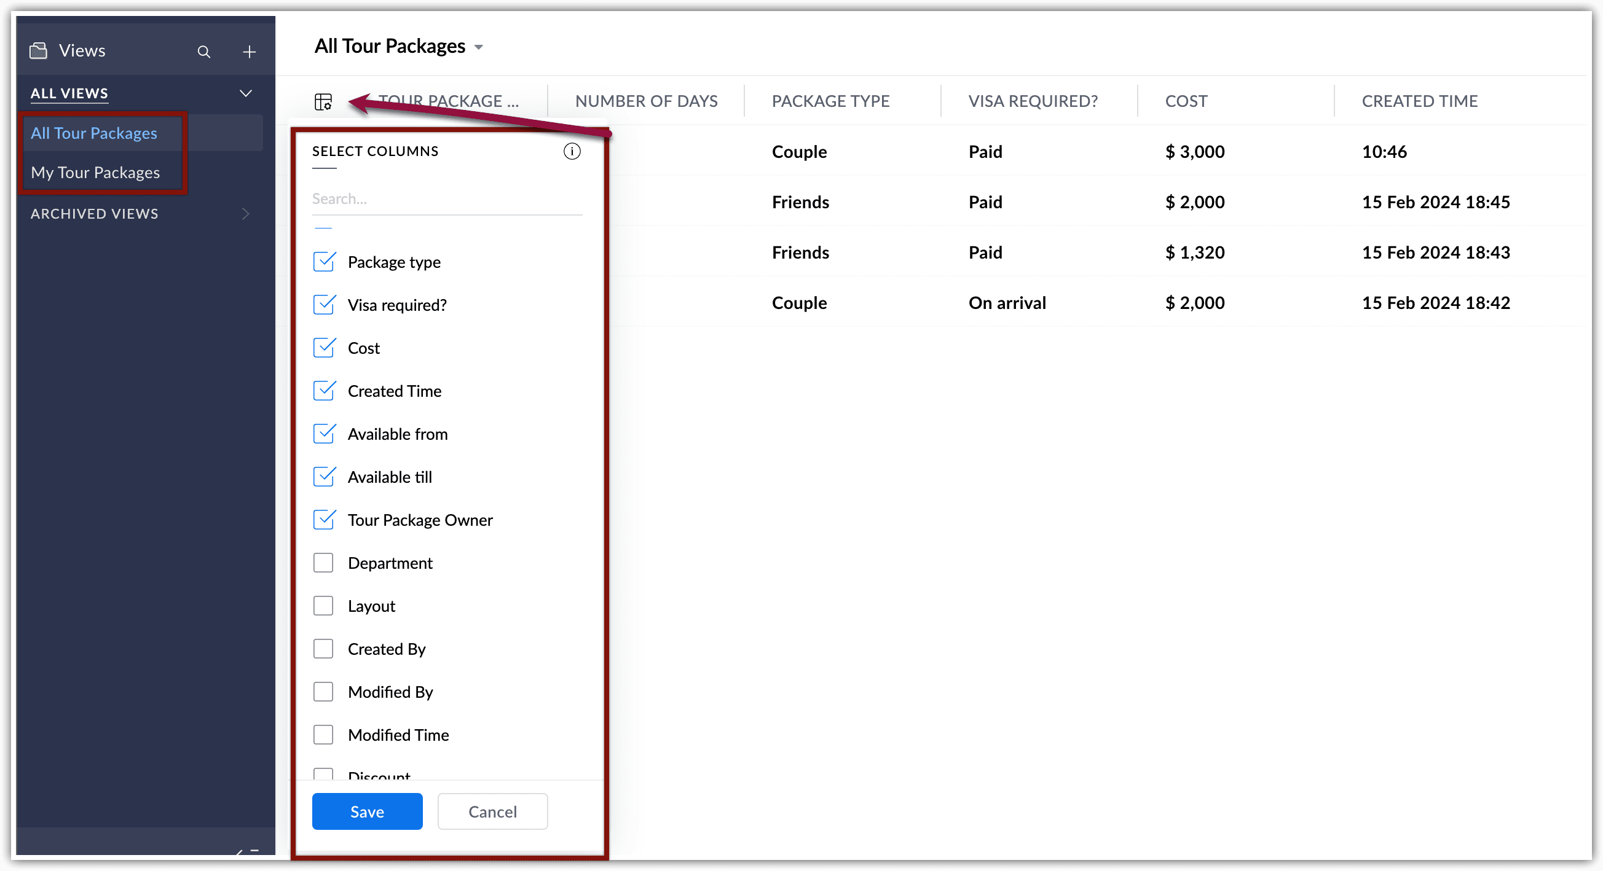
Task: Select My Tour Packages view
Action: (x=95, y=172)
